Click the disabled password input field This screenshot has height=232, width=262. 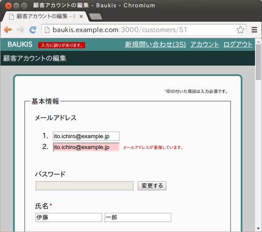coord(84,186)
